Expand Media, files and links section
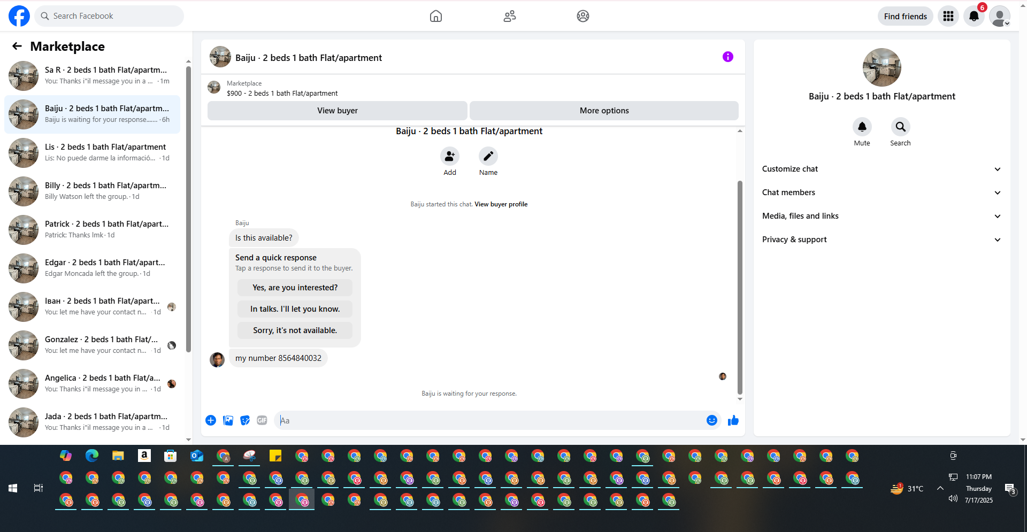This screenshot has height=532, width=1027. (882, 216)
